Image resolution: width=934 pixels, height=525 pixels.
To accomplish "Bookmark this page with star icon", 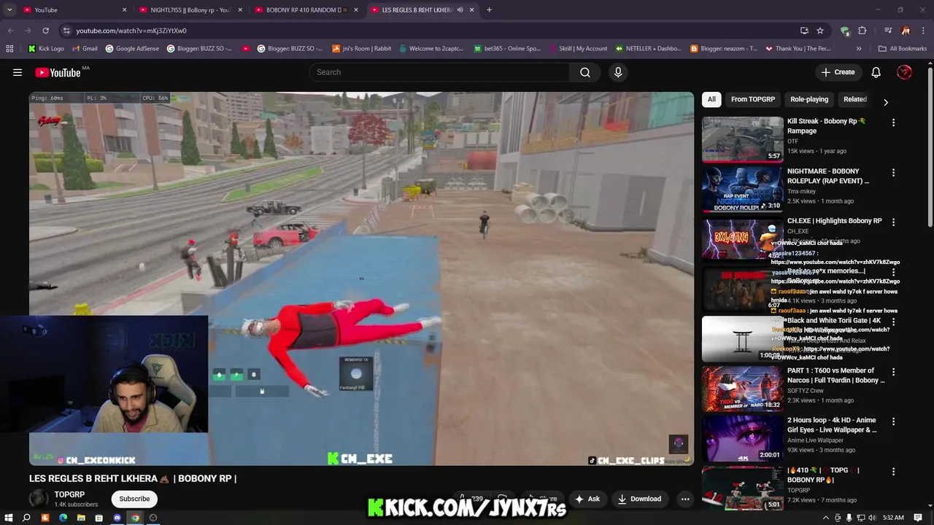I will (820, 31).
